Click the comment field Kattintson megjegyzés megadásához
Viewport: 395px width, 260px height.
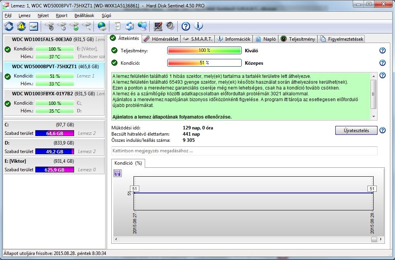[244, 151]
